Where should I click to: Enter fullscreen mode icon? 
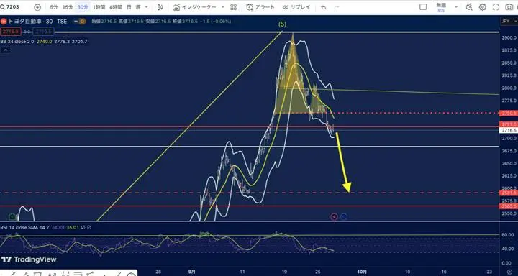(496, 7)
